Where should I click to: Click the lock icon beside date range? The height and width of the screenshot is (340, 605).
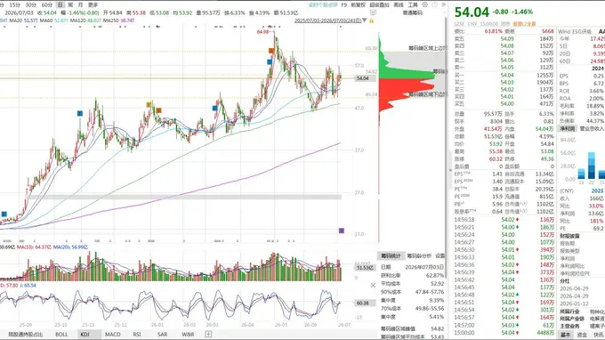tap(372, 20)
